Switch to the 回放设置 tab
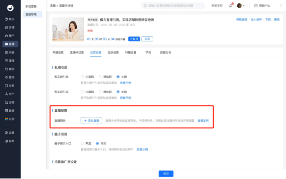The height and width of the screenshot is (179, 286). click(x=113, y=52)
